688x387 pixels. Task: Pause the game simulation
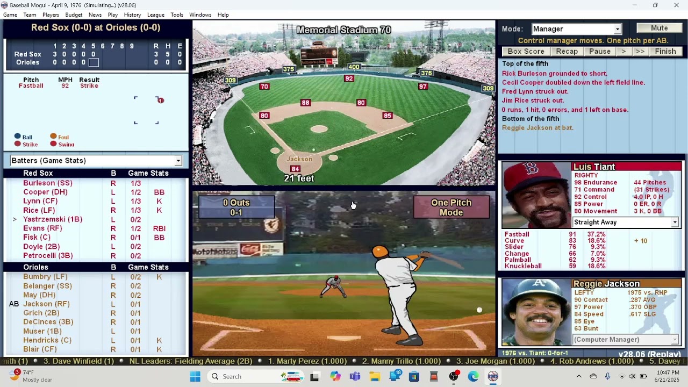600,52
